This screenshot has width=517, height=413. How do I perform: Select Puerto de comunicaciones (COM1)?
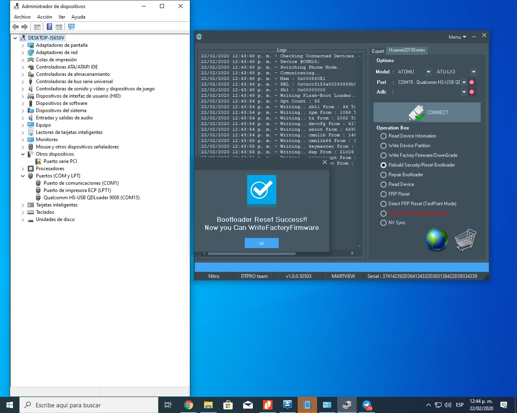click(x=81, y=183)
